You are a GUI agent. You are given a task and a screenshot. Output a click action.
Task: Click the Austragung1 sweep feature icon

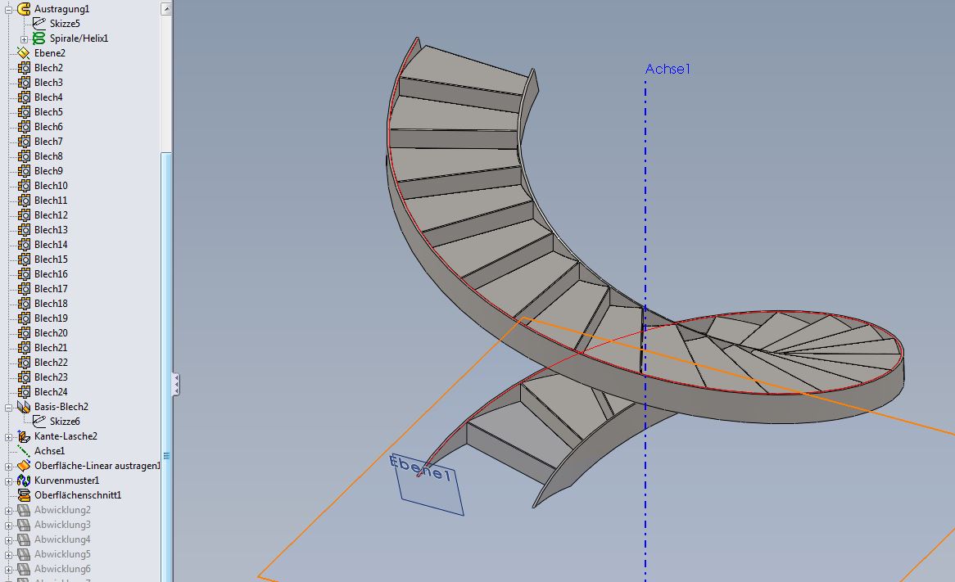[x=24, y=8]
